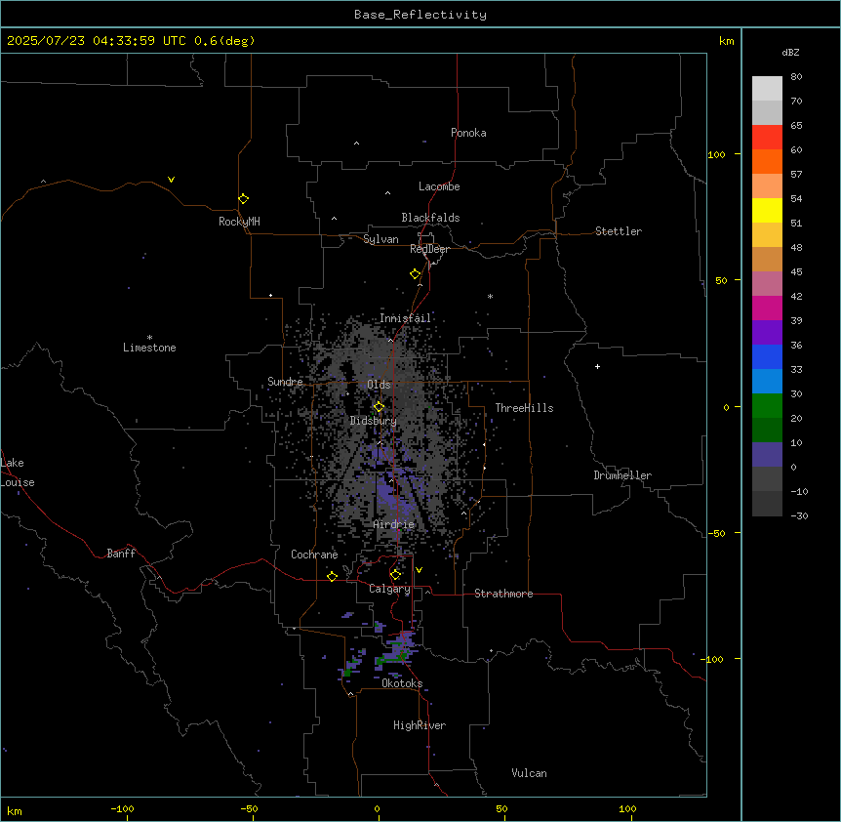Click the Vulcan town label
Viewport: 841px width, 822px height.
pyautogui.click(x=530, y=773)
